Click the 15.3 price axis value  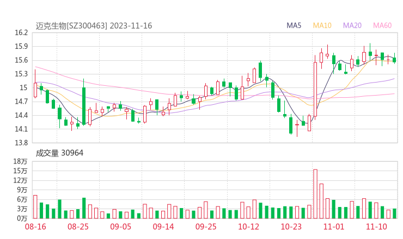point(21,74)
